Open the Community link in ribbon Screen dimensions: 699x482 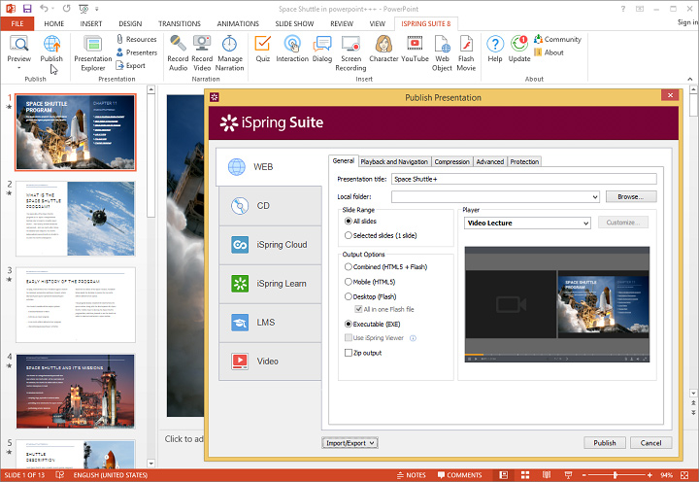tap(557, 39)
